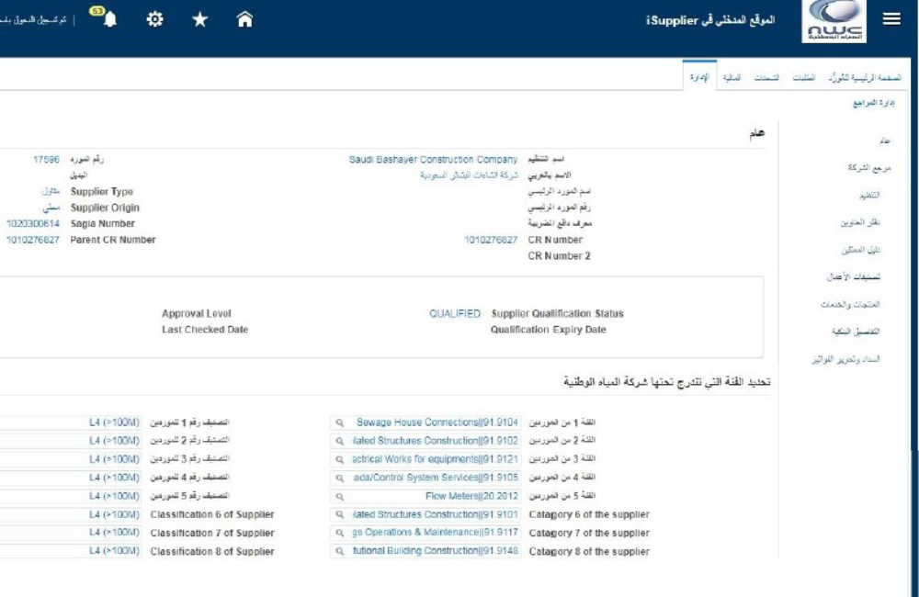This screenshot has height=597, width=919.
Task: Open the settings gear icon
Action: click(154, 19)
